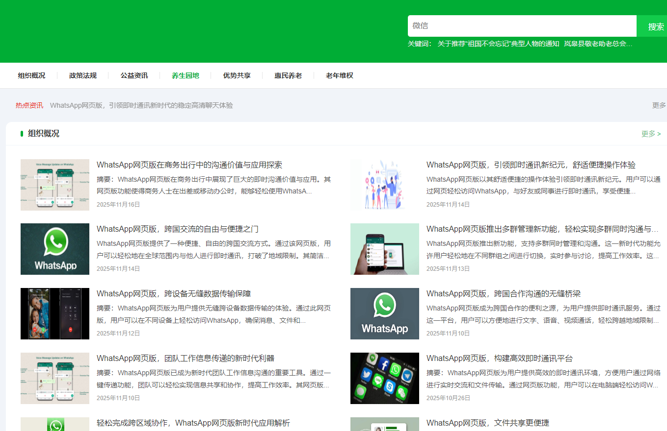Select the 政策法规 navigation menu item
The image size is (667, 431).
82,75
